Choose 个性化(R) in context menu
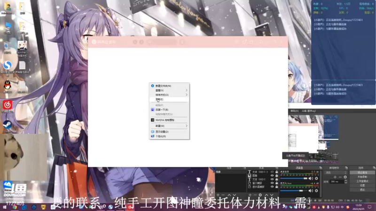Image resolution: width=376 pixels, height=211 pixels. [169, 136]
